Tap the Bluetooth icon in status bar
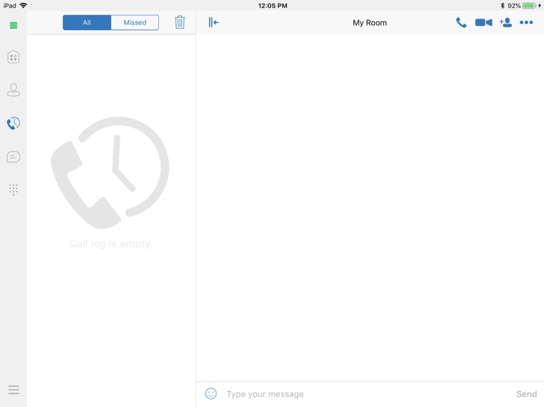The image size is (544, 407). [502, 6]
